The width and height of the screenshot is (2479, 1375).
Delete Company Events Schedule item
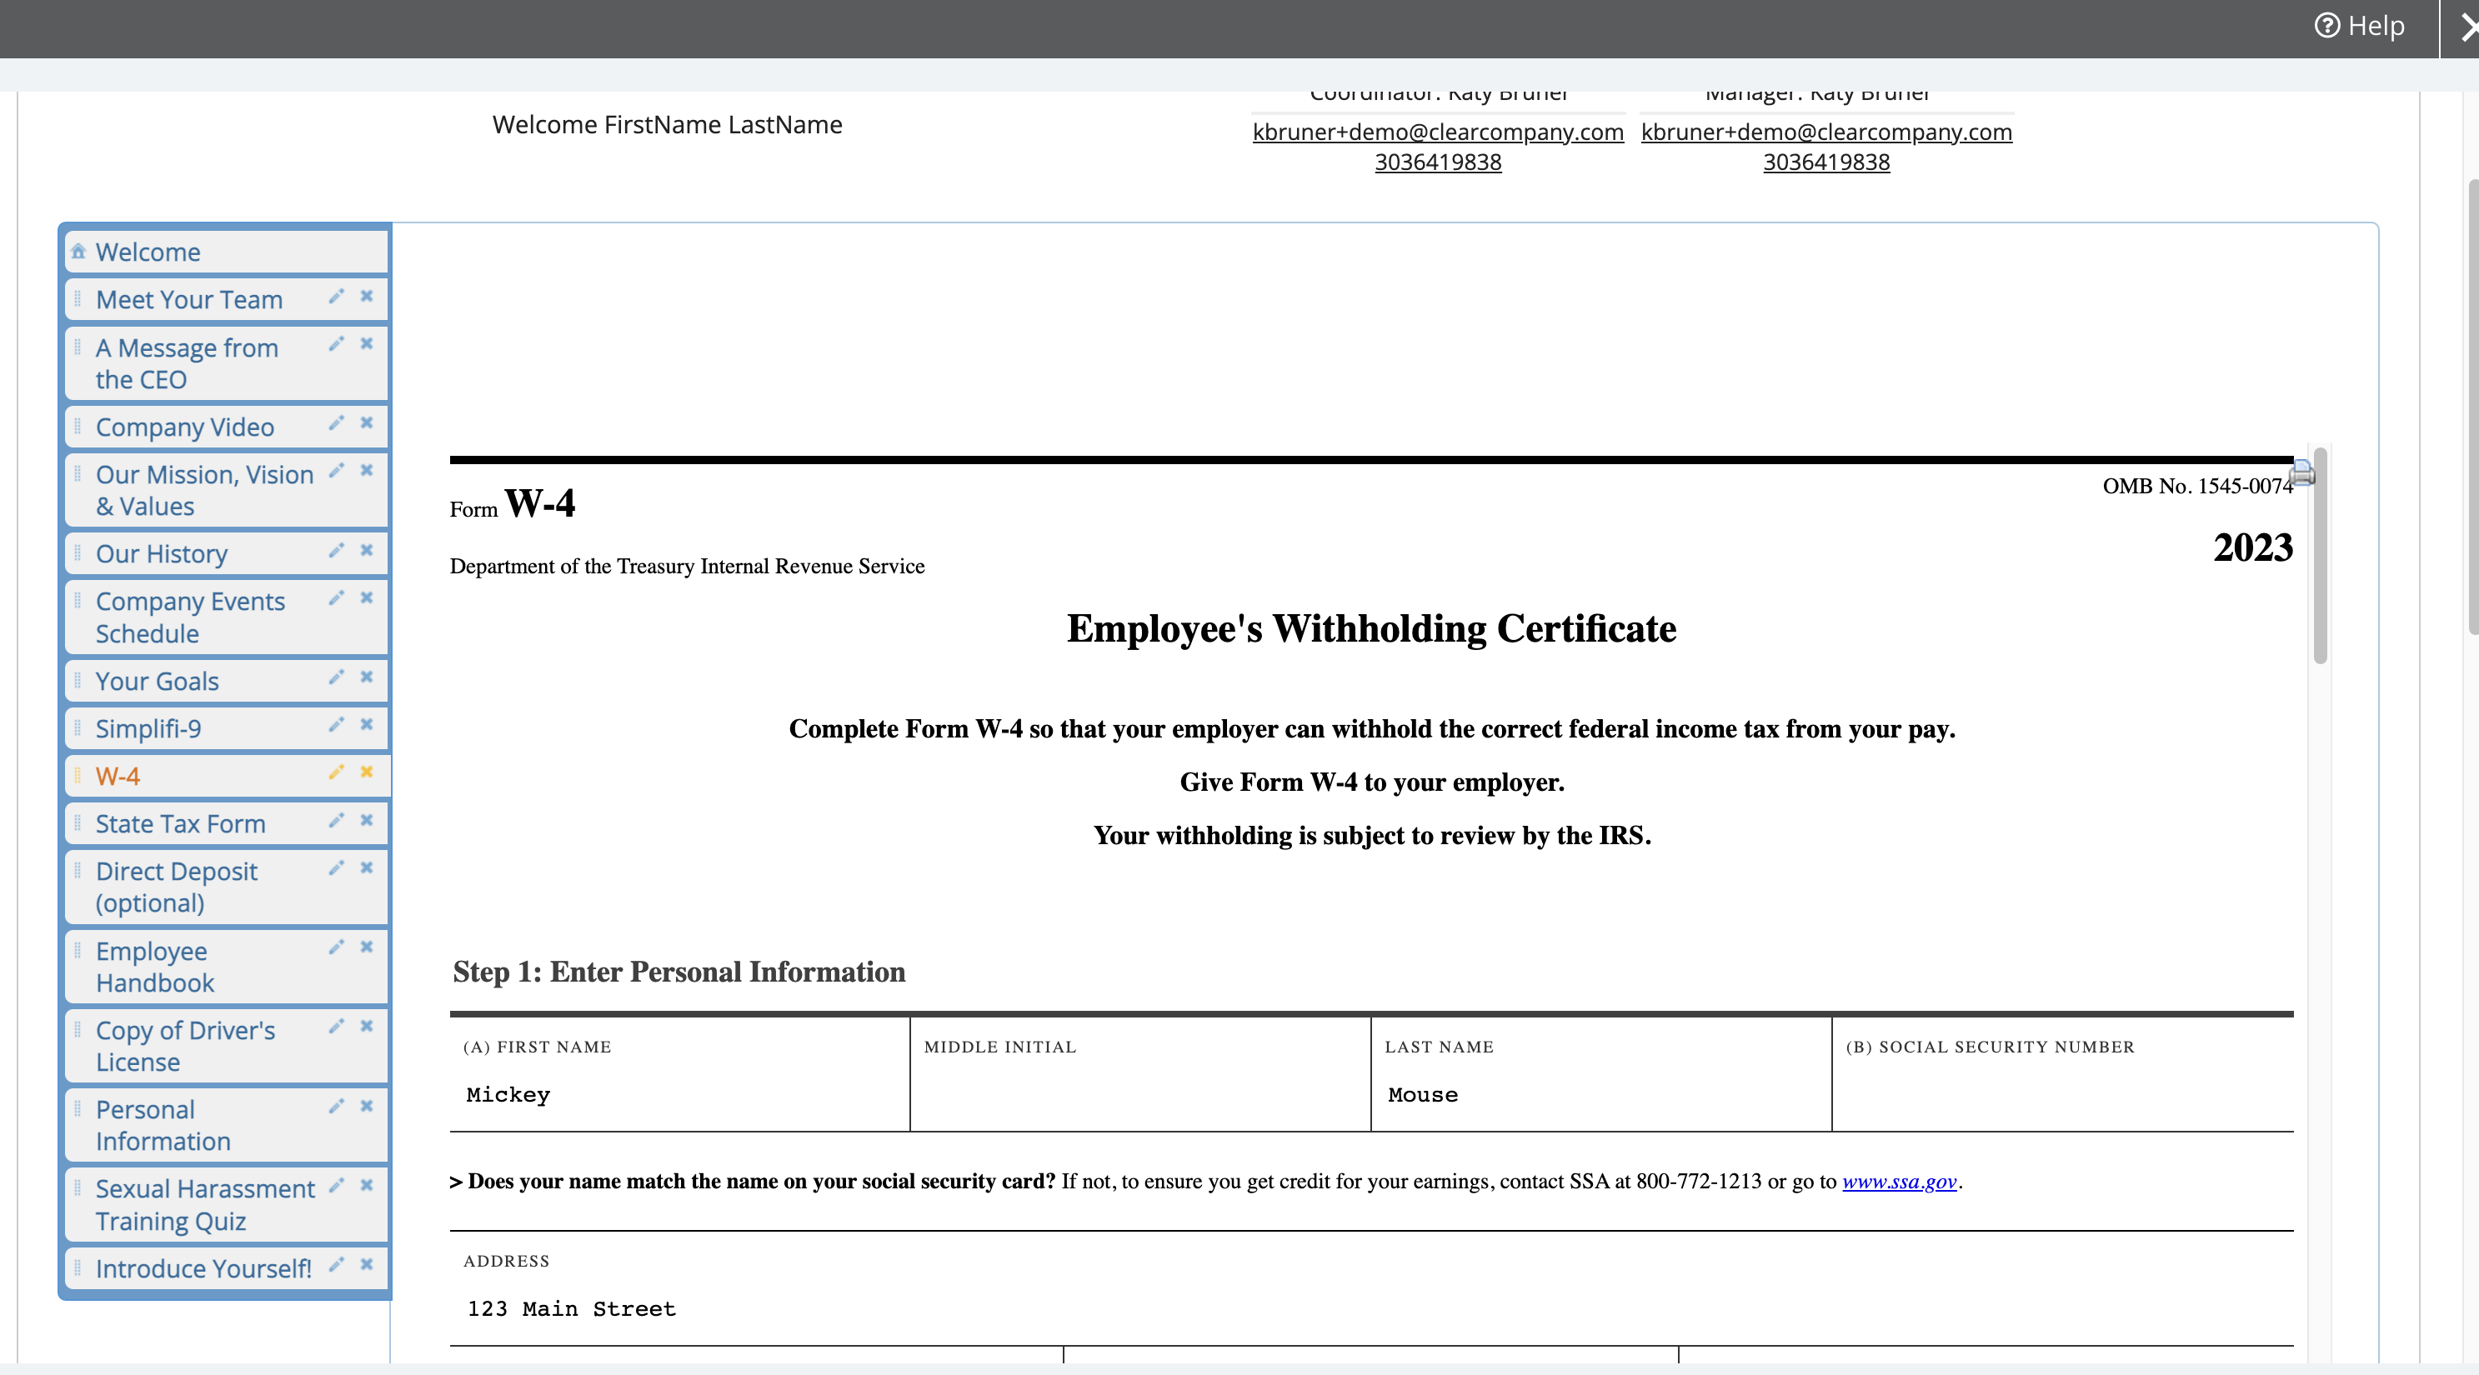[367, 597]
